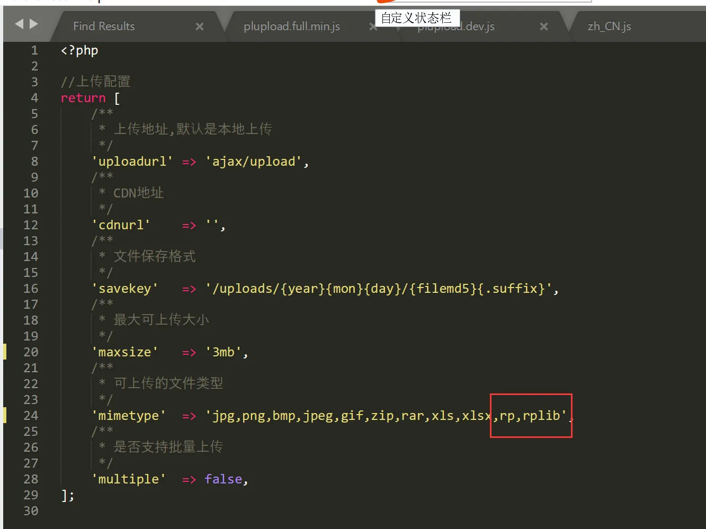Screen dimensions: 706x529
Task: Click the closing ]; bracket on line 29
Action: point(68,496)
